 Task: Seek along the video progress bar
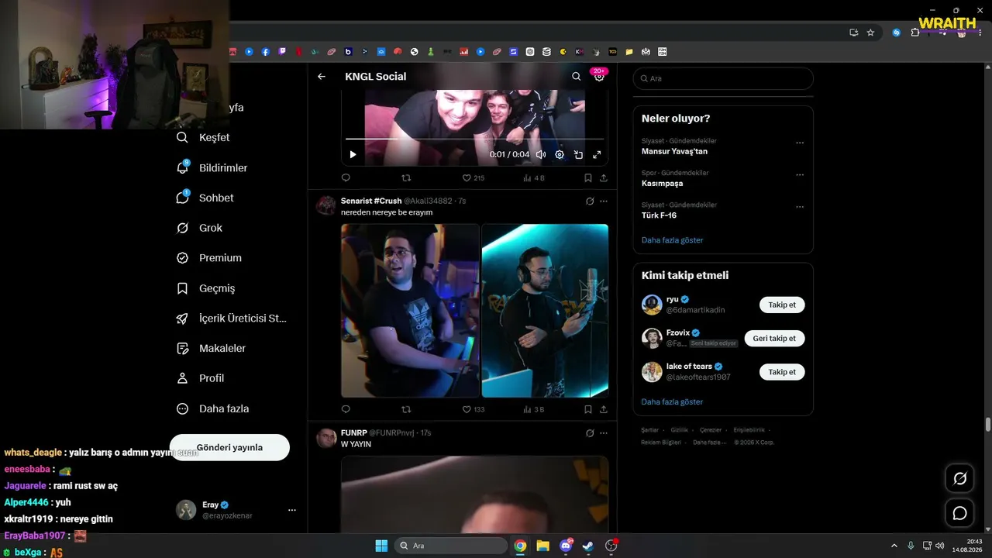click(474, 139)
